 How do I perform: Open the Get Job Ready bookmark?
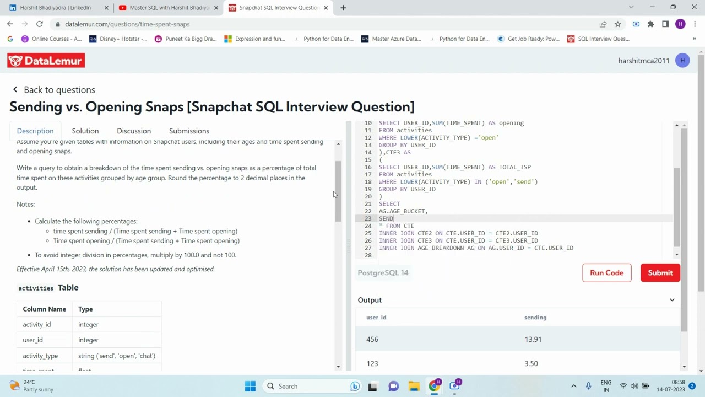pyautogui.click(x=528, y=39)
